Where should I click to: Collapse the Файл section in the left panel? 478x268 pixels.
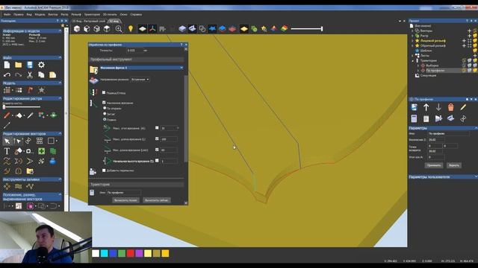click(x=60, y=57)
